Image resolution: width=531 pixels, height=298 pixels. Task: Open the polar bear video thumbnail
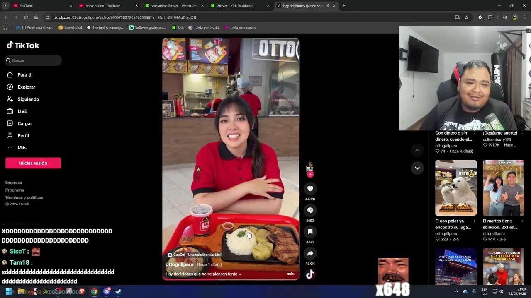click(x=456, y=188)
